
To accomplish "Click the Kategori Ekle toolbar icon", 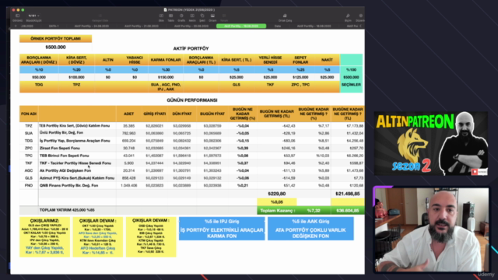I will 100,16.
